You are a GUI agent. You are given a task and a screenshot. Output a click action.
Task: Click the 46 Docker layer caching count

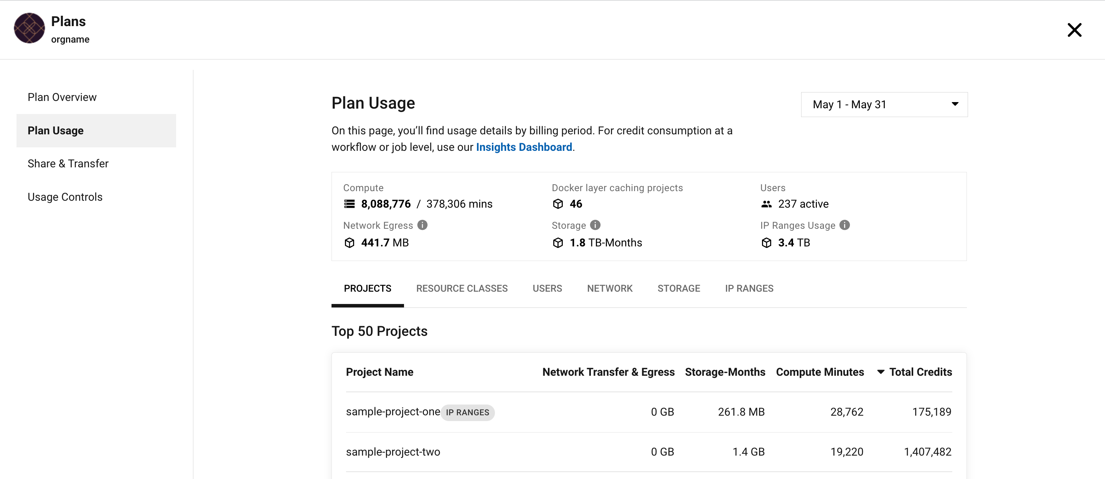576,204
